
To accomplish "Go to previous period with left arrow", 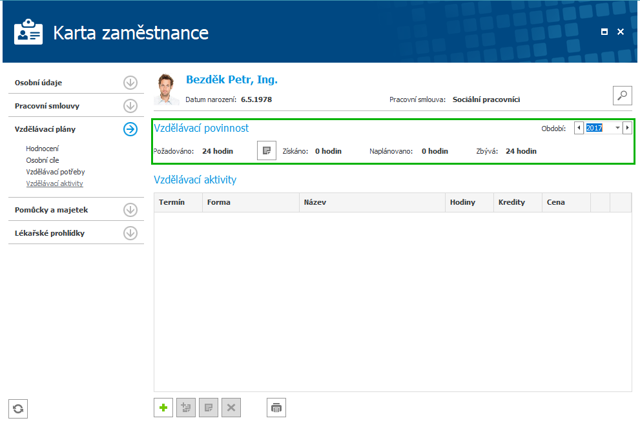I will pos(579,128).
